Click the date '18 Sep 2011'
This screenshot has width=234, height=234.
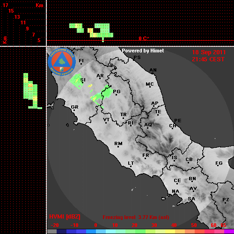(209, 52)
